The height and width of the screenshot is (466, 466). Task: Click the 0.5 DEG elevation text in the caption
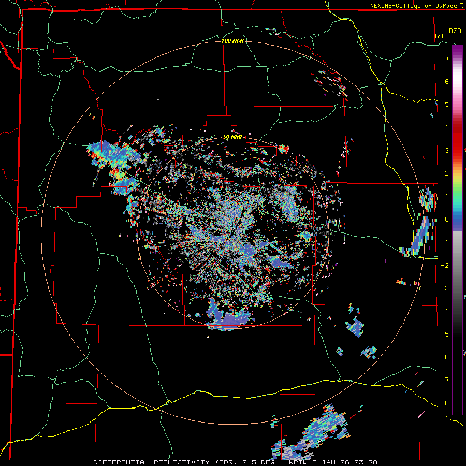pyautogui.click(x=259, y=462)
